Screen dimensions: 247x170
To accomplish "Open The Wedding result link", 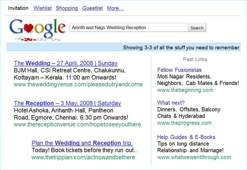I will [66, 63].
